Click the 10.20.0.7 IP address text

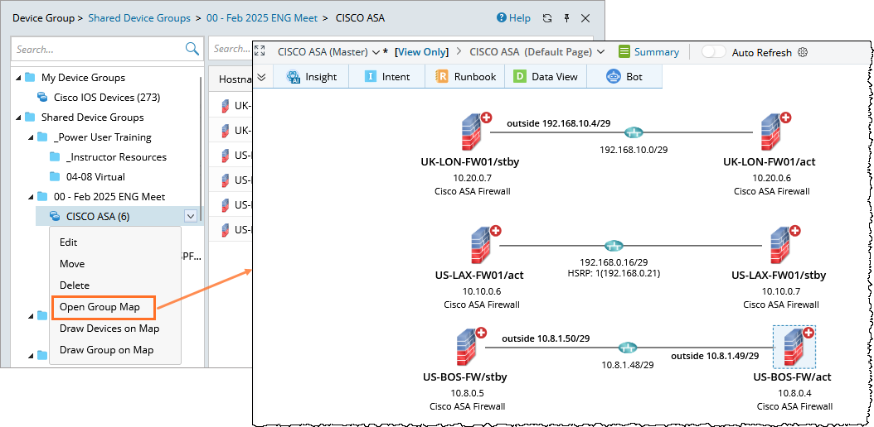pos(473,178)
